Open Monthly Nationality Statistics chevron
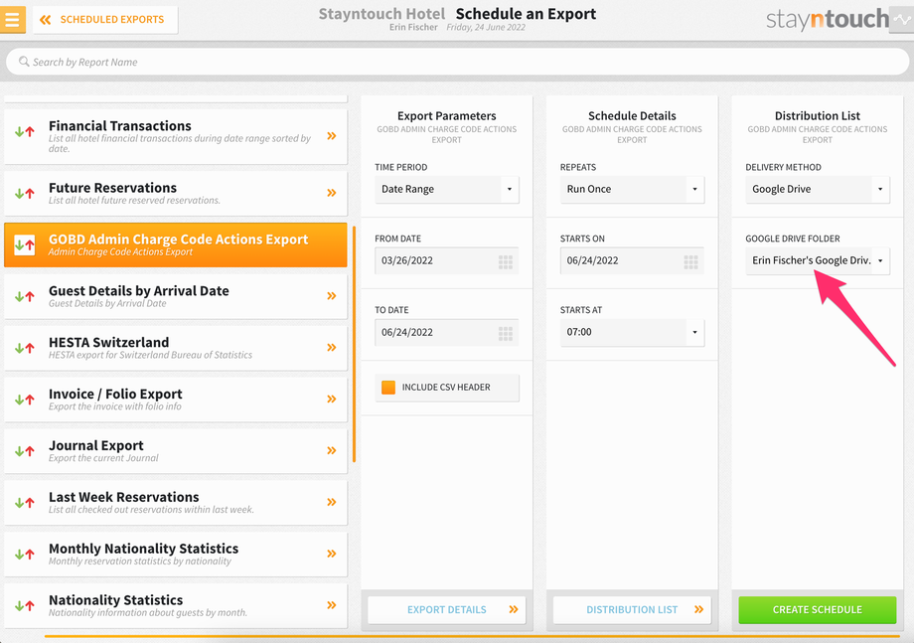 coord(332,554)
